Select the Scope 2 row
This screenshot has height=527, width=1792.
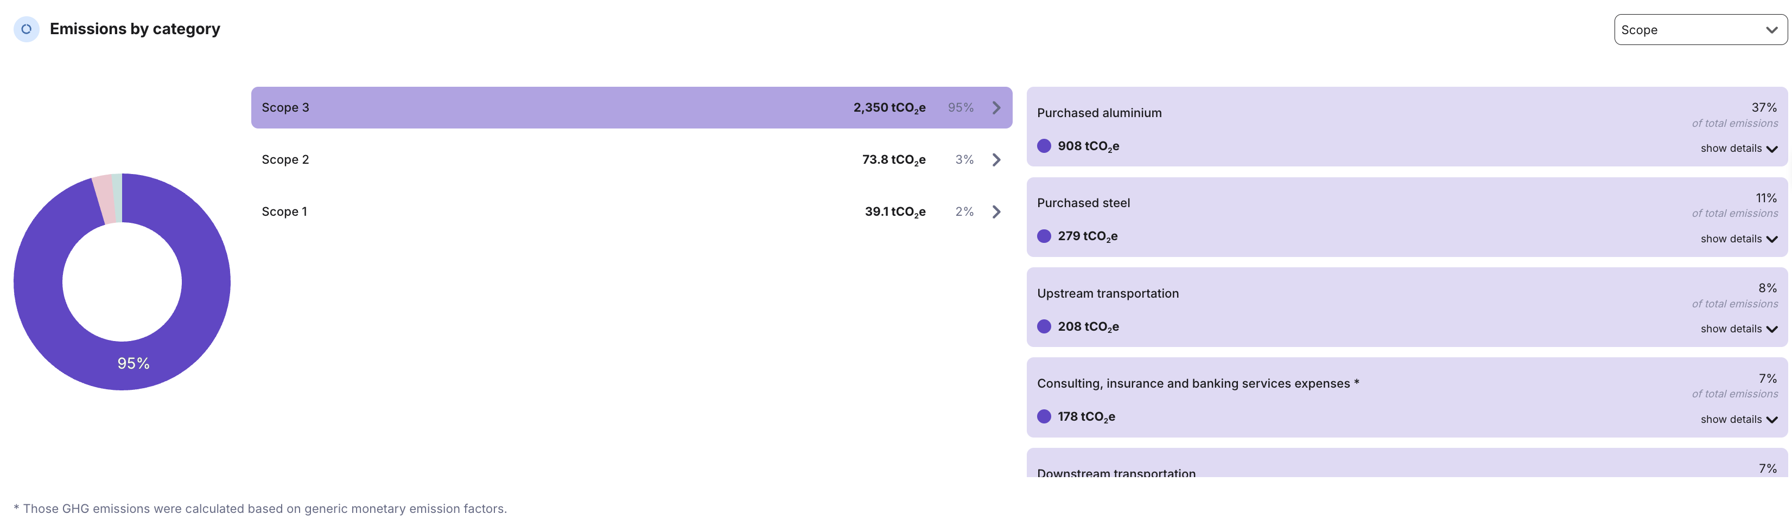(556, 160)
